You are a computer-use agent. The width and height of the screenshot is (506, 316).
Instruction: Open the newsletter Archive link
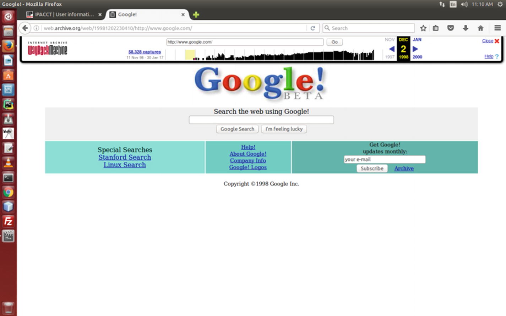404,168
